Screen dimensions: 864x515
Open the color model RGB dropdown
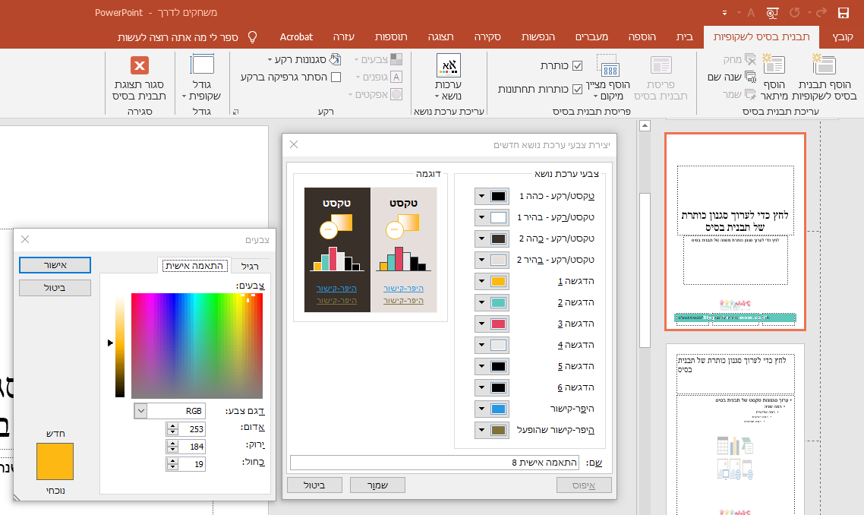coord(140,411)
